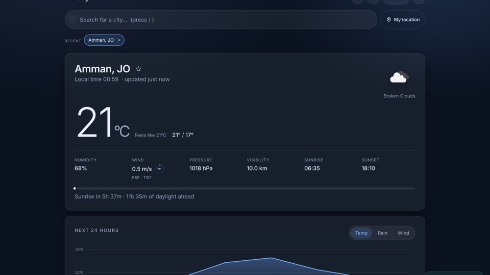The image size is (490, 275).
Task: Click the Amman, JO city heading
Action: click(x=102, y=69)
